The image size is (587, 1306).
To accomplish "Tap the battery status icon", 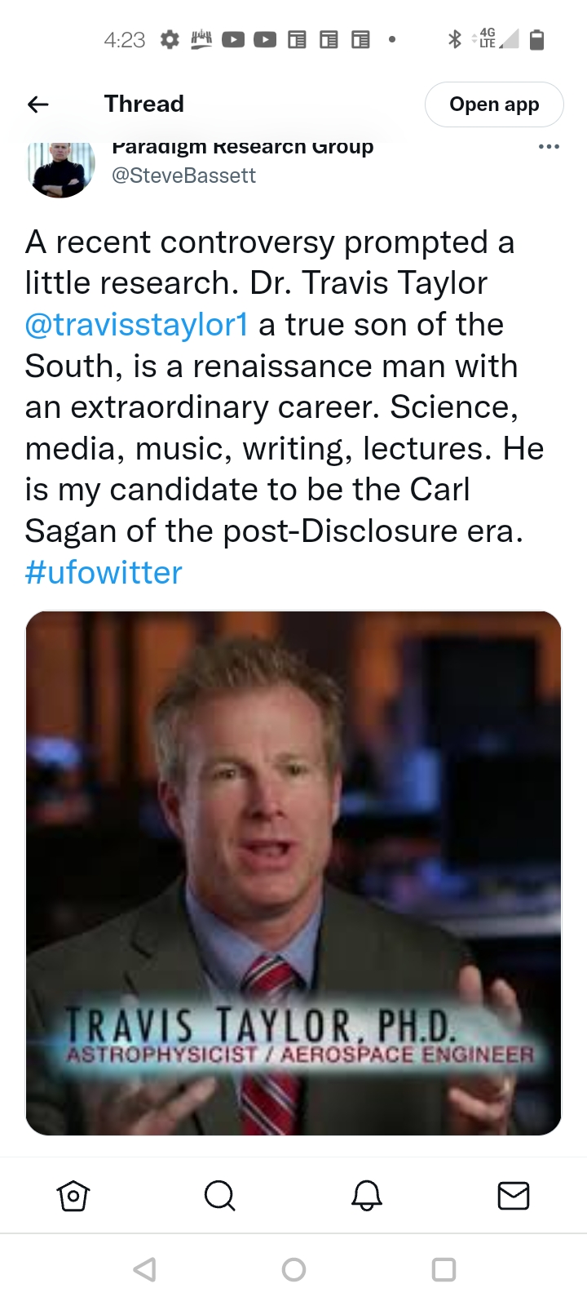I will [536, 39].
